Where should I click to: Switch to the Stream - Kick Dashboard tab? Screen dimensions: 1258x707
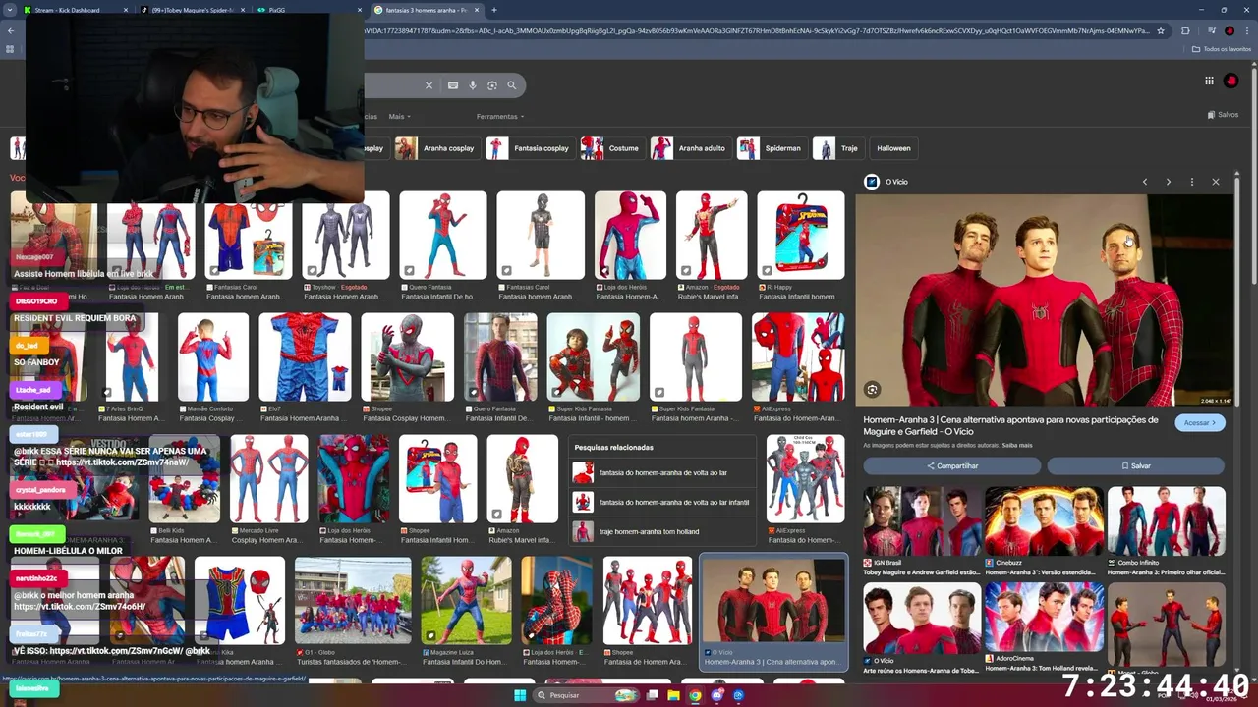tap(77, 10)
